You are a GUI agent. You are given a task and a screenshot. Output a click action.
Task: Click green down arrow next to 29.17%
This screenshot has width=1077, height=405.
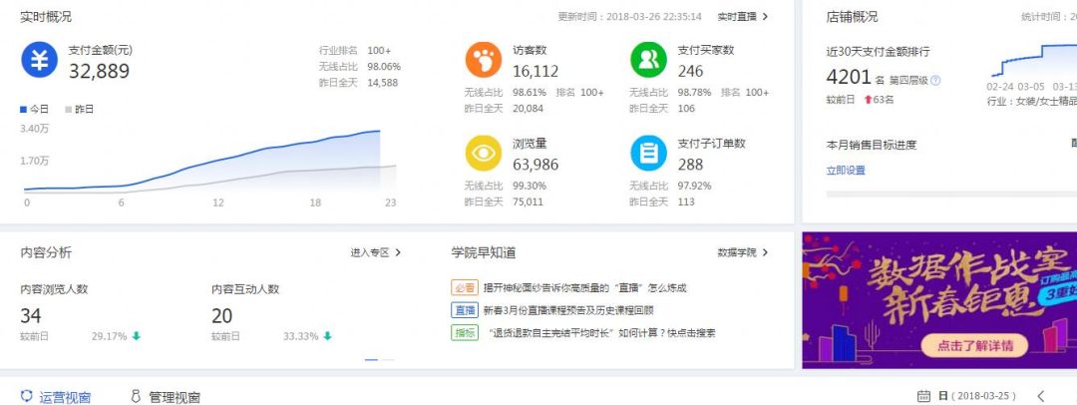pos(136,336)
